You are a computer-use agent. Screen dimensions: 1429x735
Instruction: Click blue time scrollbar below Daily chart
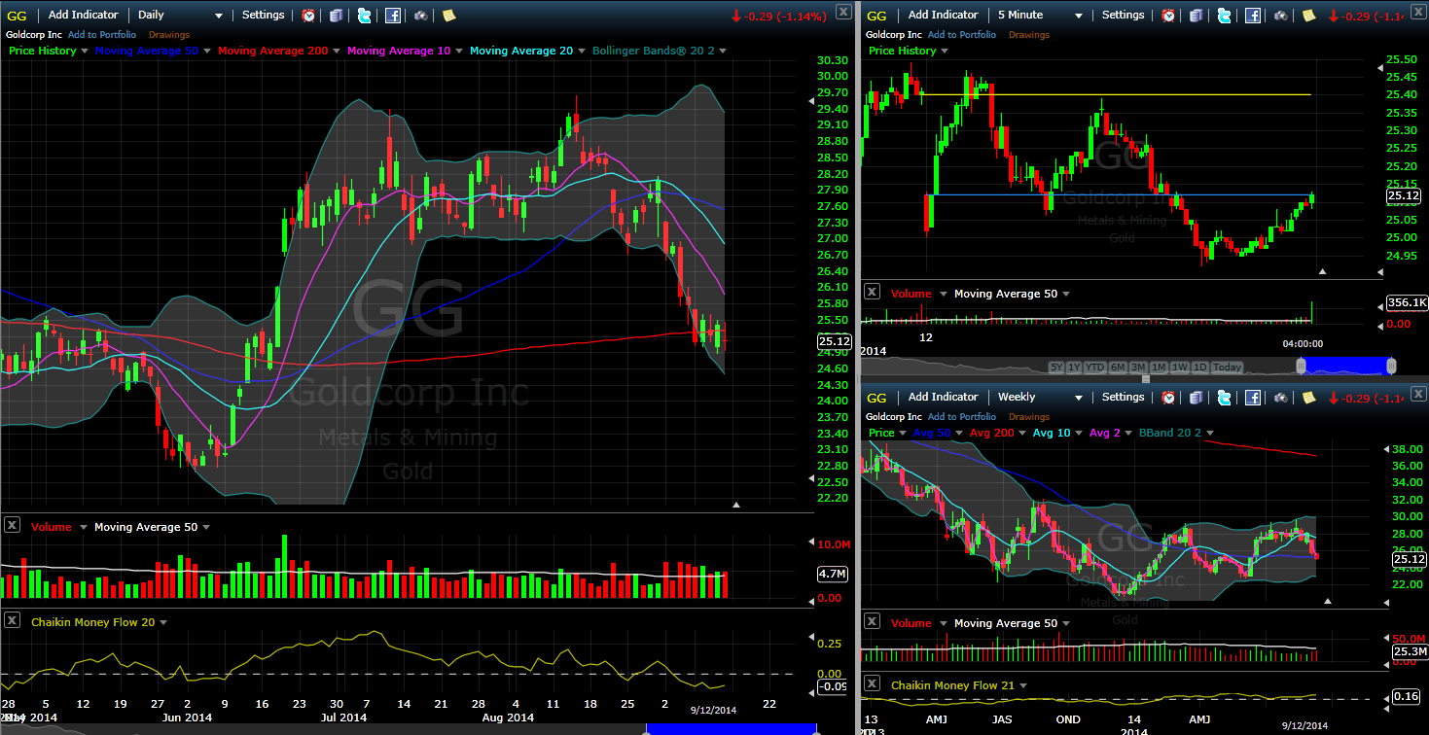(732, 729)
